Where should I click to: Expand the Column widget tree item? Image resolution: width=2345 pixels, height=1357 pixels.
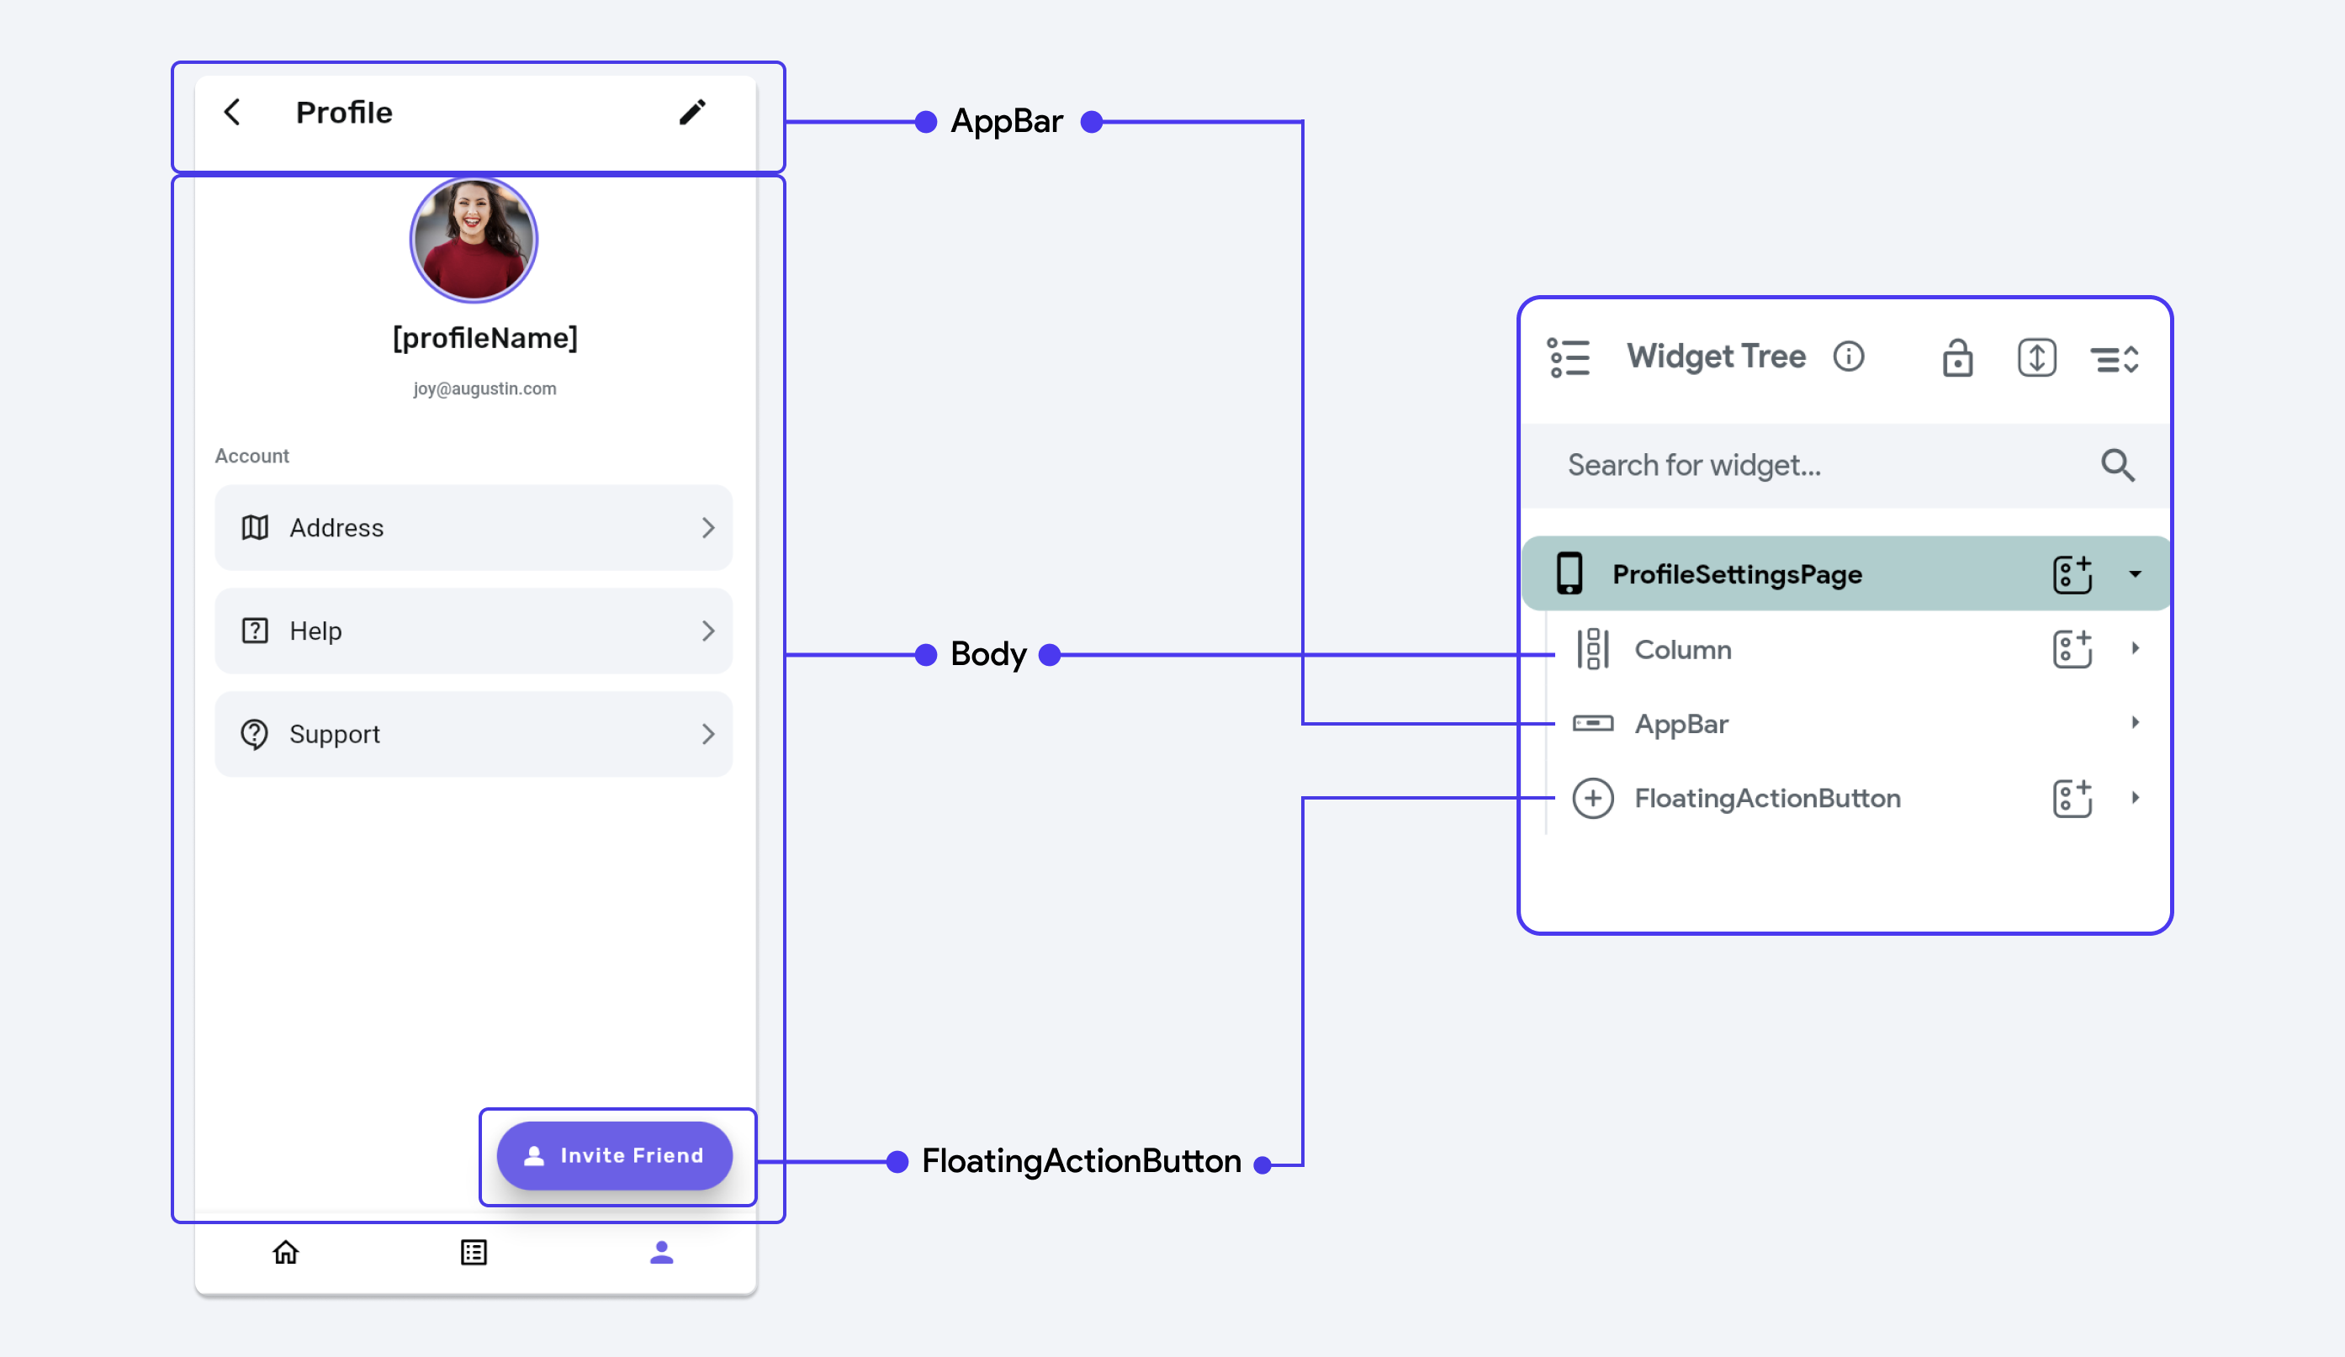click(2143, 649)
